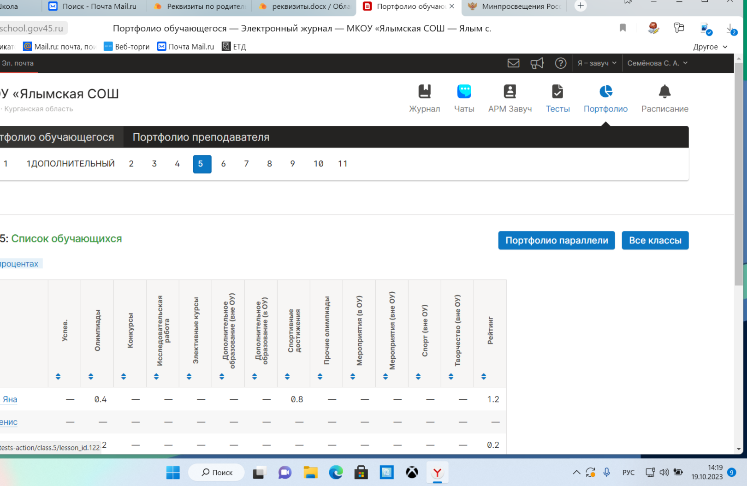Sort by Прочие олимпиады column
The height and width of the screenshot is (486, 747).
click(x=320, y=376)
